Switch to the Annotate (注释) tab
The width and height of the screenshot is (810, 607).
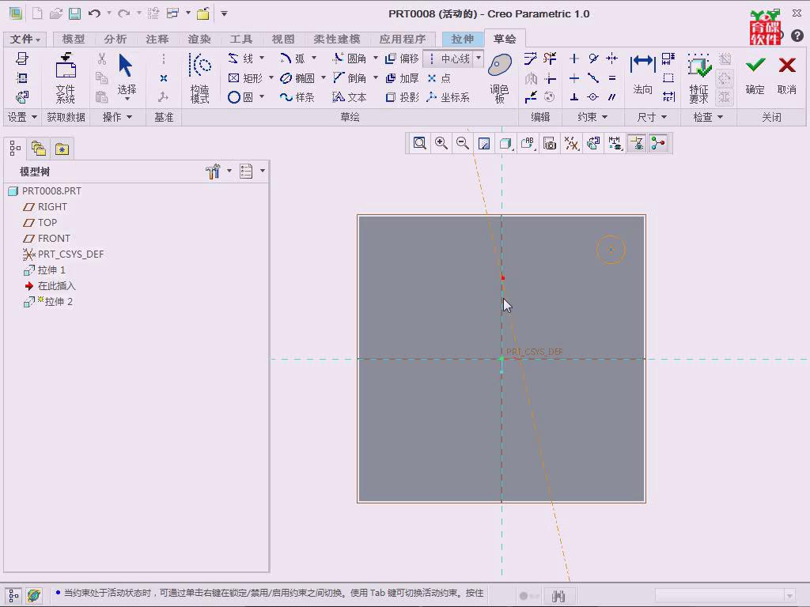tap(157, 40)
